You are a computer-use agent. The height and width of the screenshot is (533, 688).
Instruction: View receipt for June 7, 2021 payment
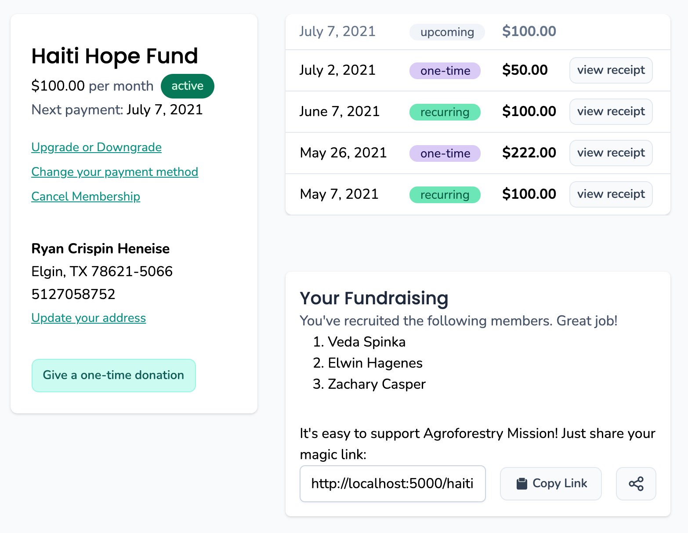(x=611, y=112)
